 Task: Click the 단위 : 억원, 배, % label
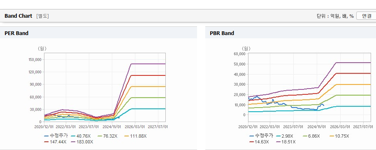335,16
